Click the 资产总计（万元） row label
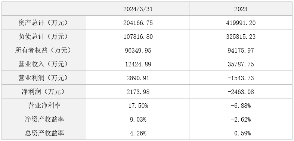Image resolution: width=294 pixels, height=141 pixels. point(44,22)
